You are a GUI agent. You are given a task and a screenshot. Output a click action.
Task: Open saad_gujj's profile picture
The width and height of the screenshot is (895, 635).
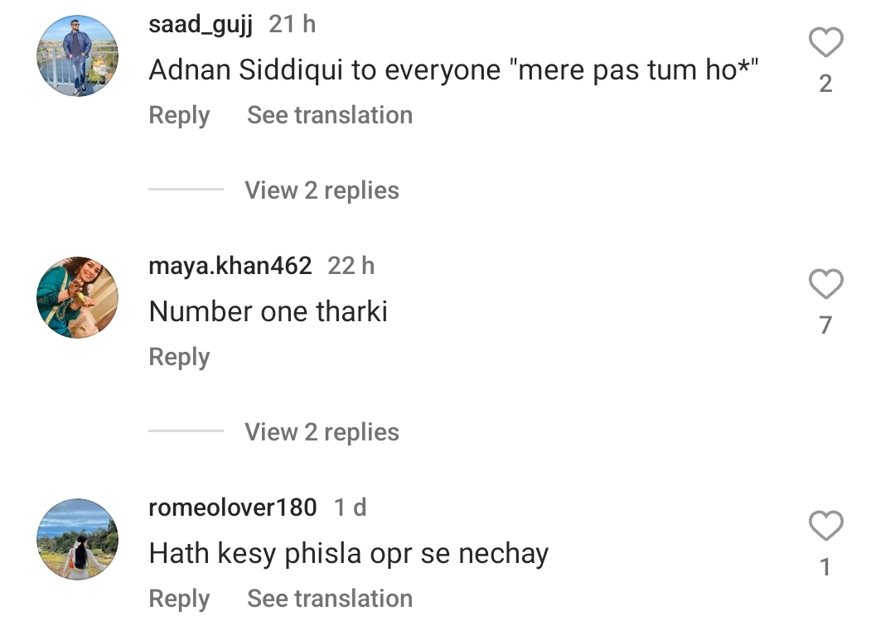click(x=78, y=55)
